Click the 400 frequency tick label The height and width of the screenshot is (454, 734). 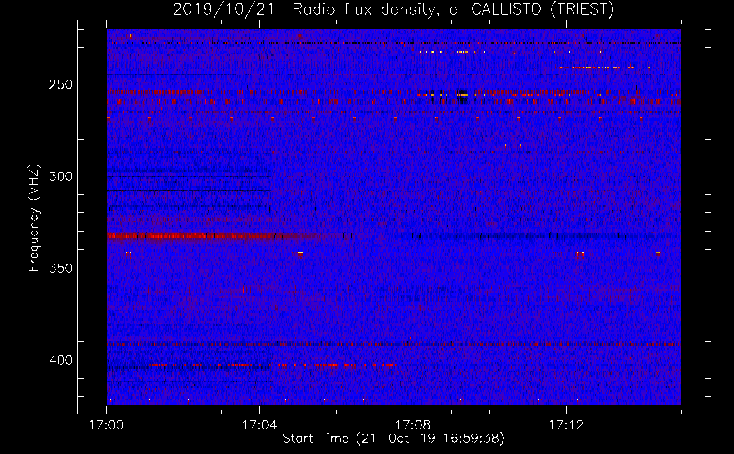(61, 360)
